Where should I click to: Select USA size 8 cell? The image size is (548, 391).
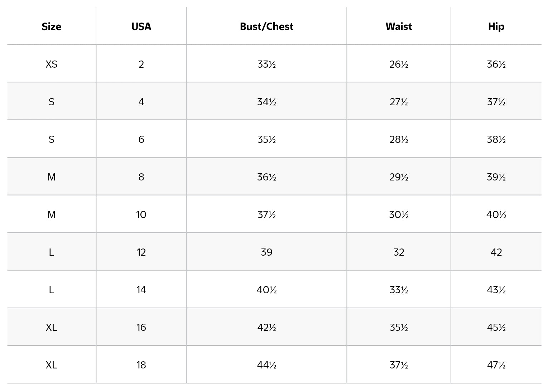pos(141,177)
